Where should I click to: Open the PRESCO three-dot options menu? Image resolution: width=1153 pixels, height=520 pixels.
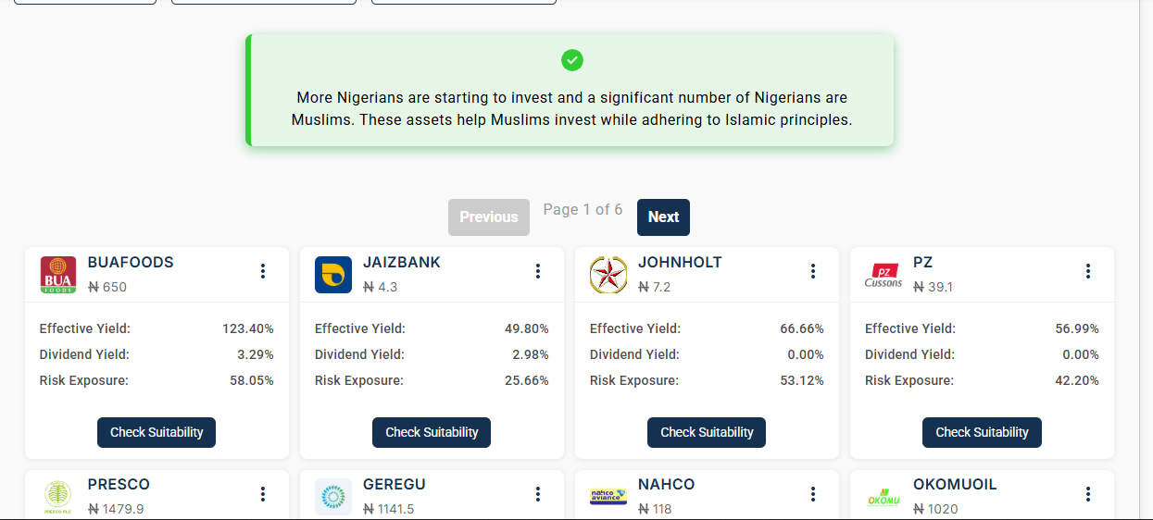pos(263,494)
